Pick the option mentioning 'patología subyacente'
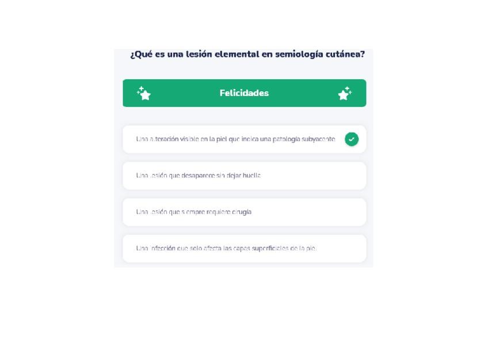 click(x=235, y=139)
